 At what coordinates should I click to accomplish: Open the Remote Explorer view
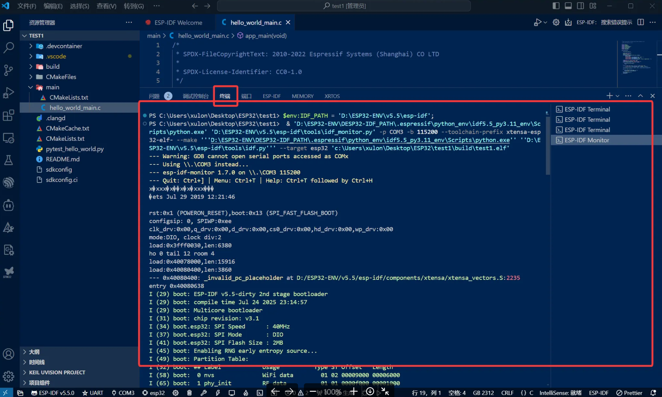pos(8,138)
